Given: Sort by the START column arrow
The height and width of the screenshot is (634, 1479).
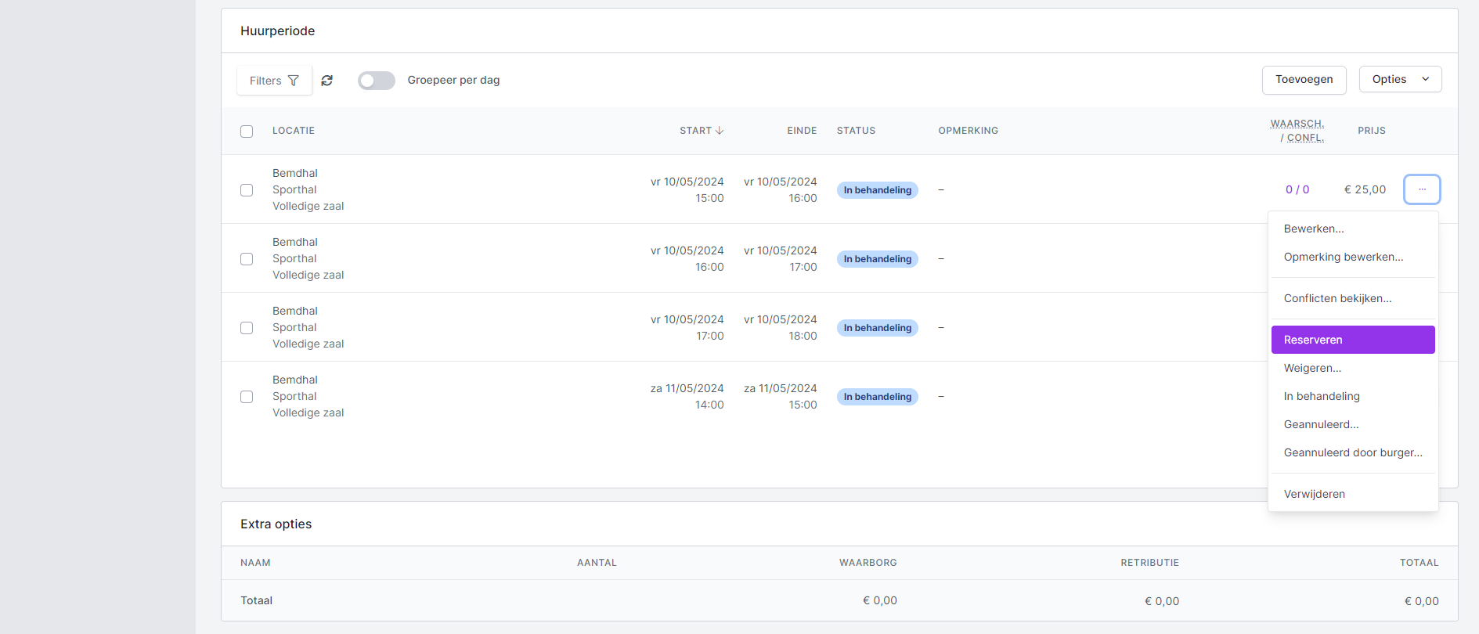Looking at the screenshot, I should click(x=719, y=131).
